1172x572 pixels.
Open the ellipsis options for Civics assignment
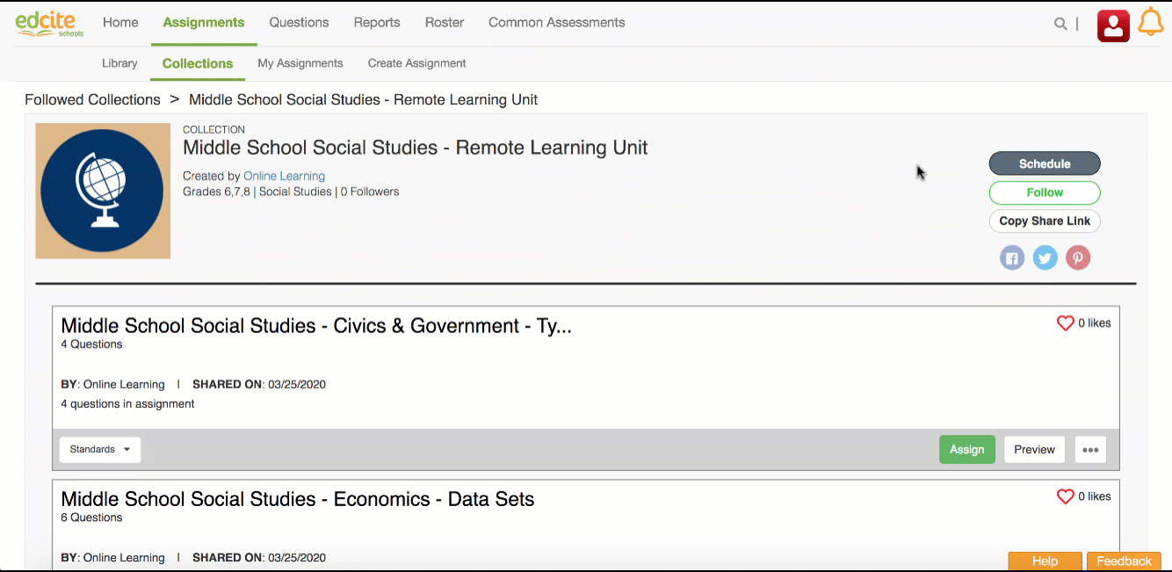pos(1090,449)
